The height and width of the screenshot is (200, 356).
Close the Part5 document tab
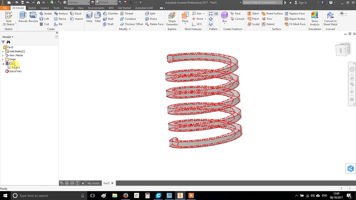pyautogui.click(x=112, y=183)
